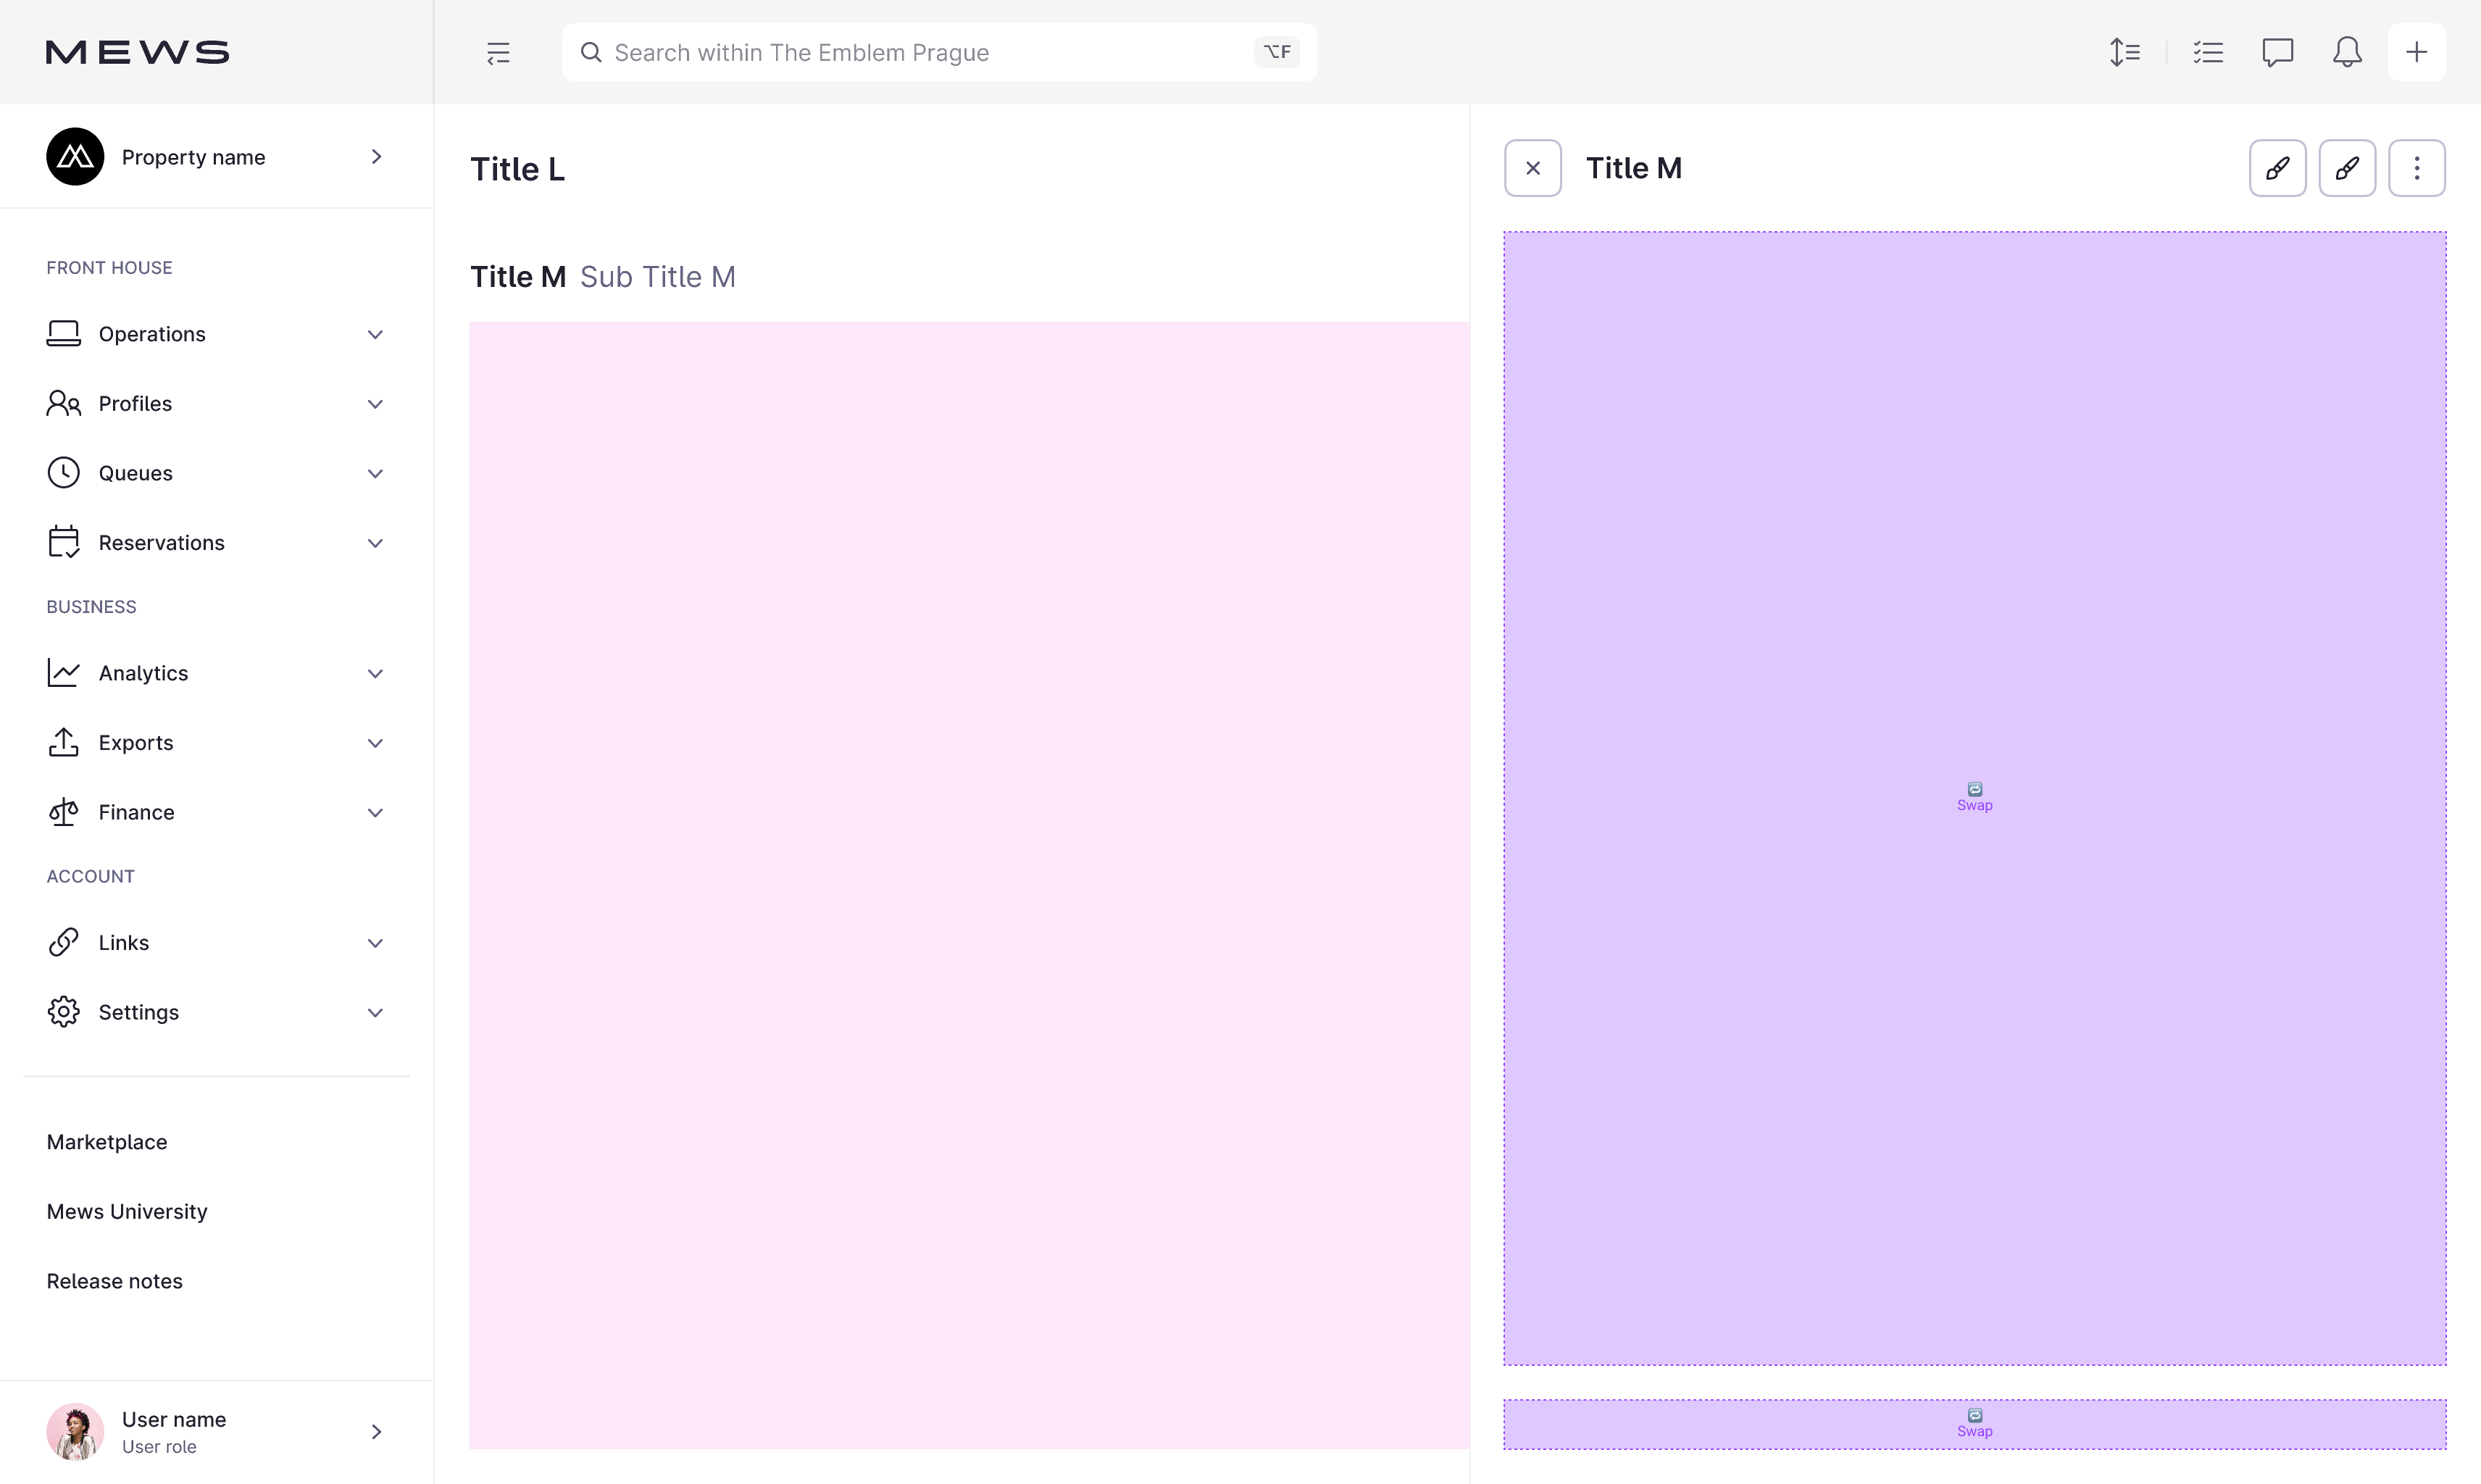Image resolution: width=2481 pixels, height=1484 pixels.
Task: Close the Title M side panel
Action: tap(1532, 168)
